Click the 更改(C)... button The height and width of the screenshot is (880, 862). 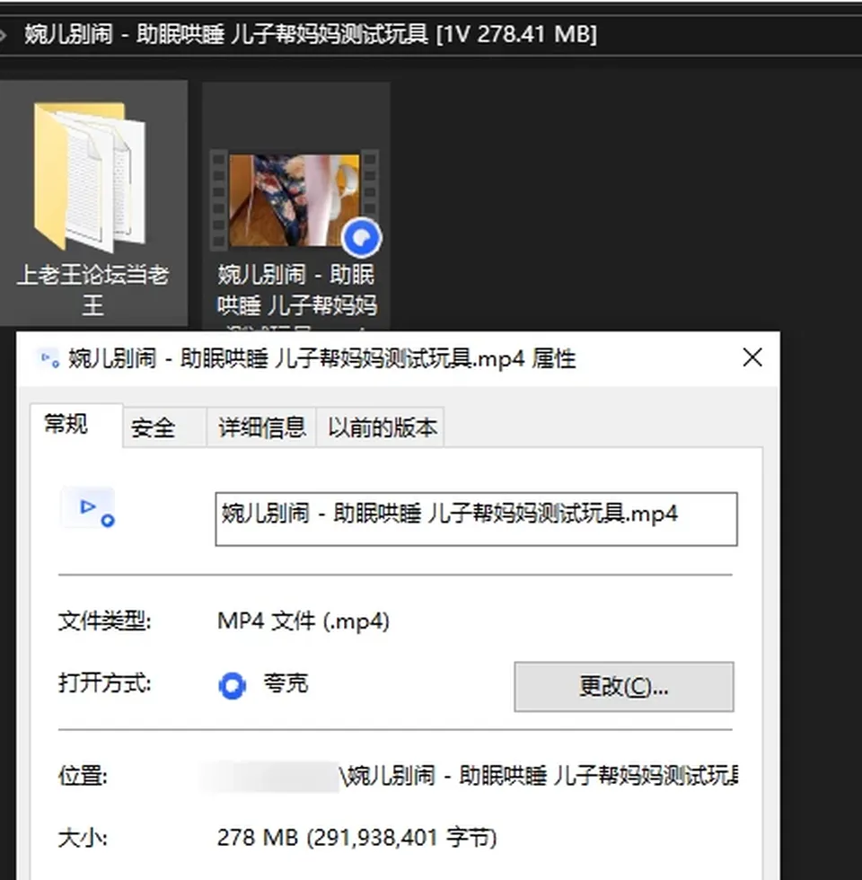coord(623,686)
